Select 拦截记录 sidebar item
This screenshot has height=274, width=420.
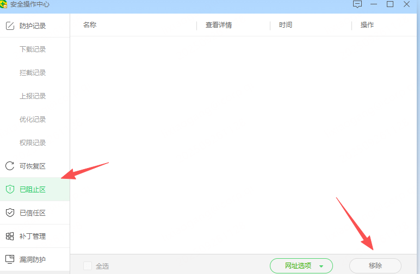click(33, 72)
